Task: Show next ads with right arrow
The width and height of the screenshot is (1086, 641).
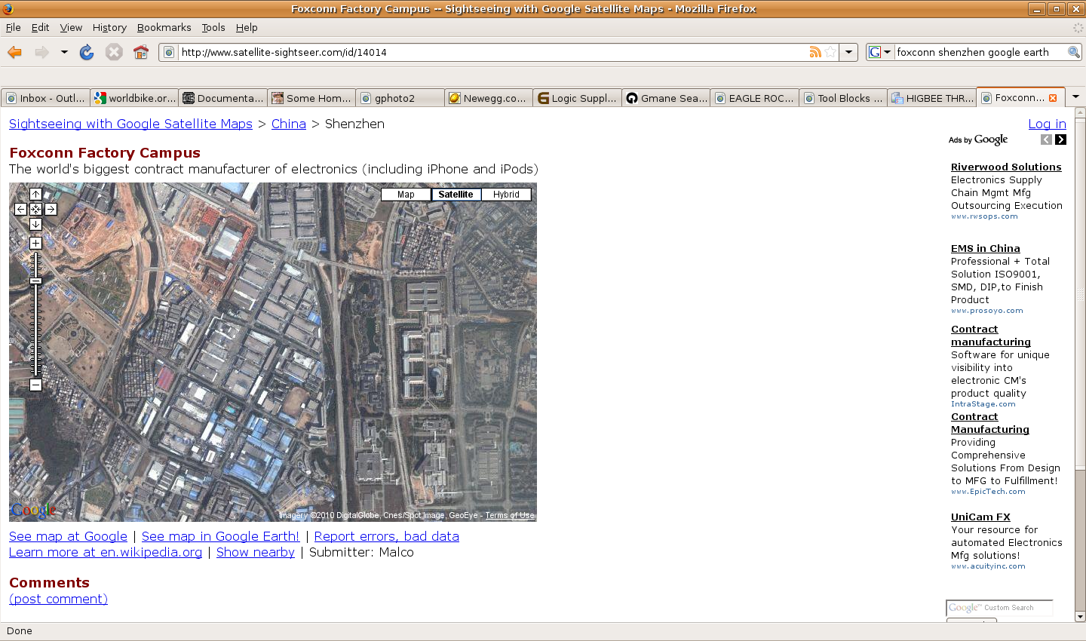Action: click(x=1060, y=140)
